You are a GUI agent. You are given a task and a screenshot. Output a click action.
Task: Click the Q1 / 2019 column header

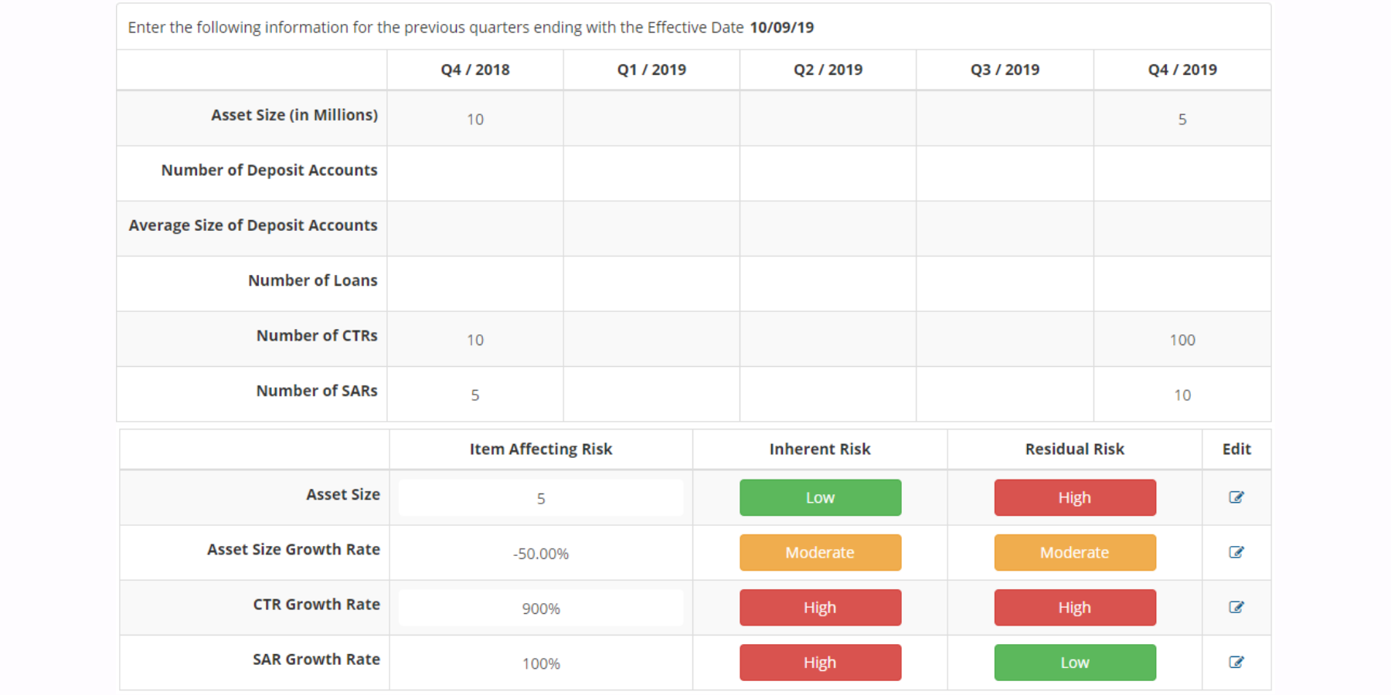[x=651, y=69]
